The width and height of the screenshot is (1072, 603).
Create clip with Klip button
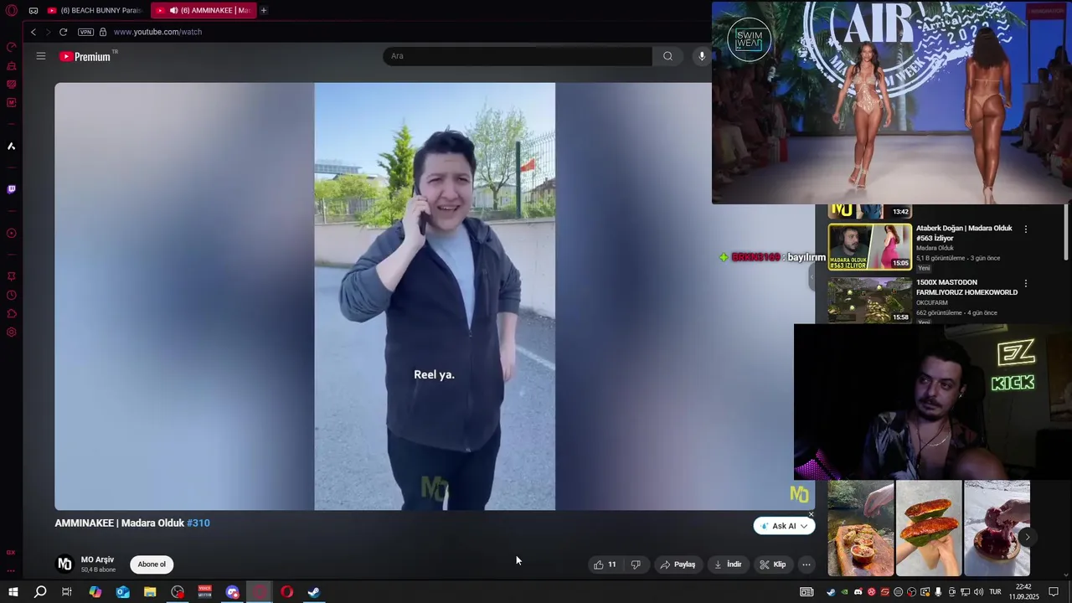(x=773, y=564)
